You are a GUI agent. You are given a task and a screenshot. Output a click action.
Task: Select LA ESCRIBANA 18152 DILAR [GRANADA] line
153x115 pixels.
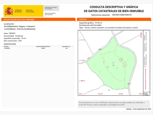pyautogui.click(x=20, y=29)
